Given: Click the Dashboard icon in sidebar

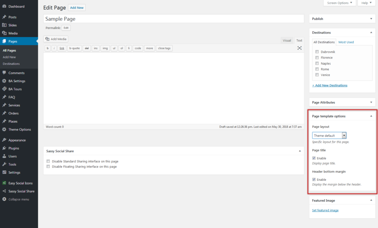Looking at the screenshot, I should (x=4, y=7).
